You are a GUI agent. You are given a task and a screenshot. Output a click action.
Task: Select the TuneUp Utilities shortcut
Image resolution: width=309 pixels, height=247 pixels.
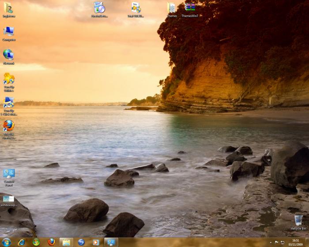pos(9,79)
